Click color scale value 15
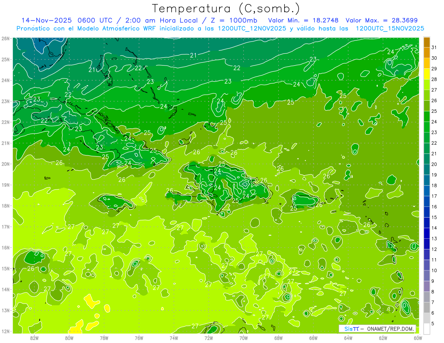The image size is (444, 343). [x=434, y=217]
